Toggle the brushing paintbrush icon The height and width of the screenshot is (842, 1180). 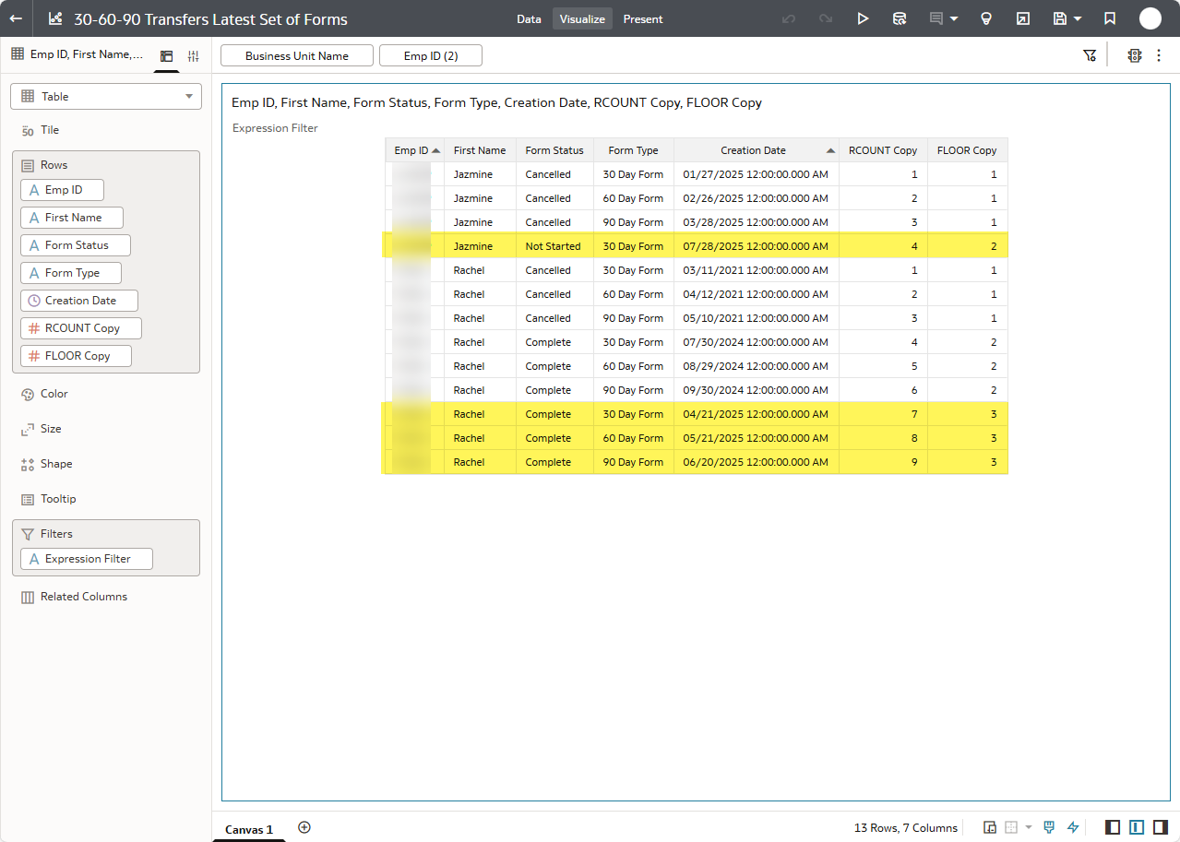pyautogui.click(x=1049, y=827)
